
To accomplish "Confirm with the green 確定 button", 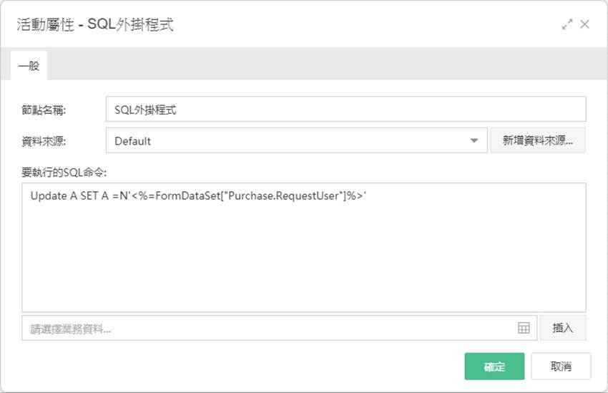I will point(494,367).
